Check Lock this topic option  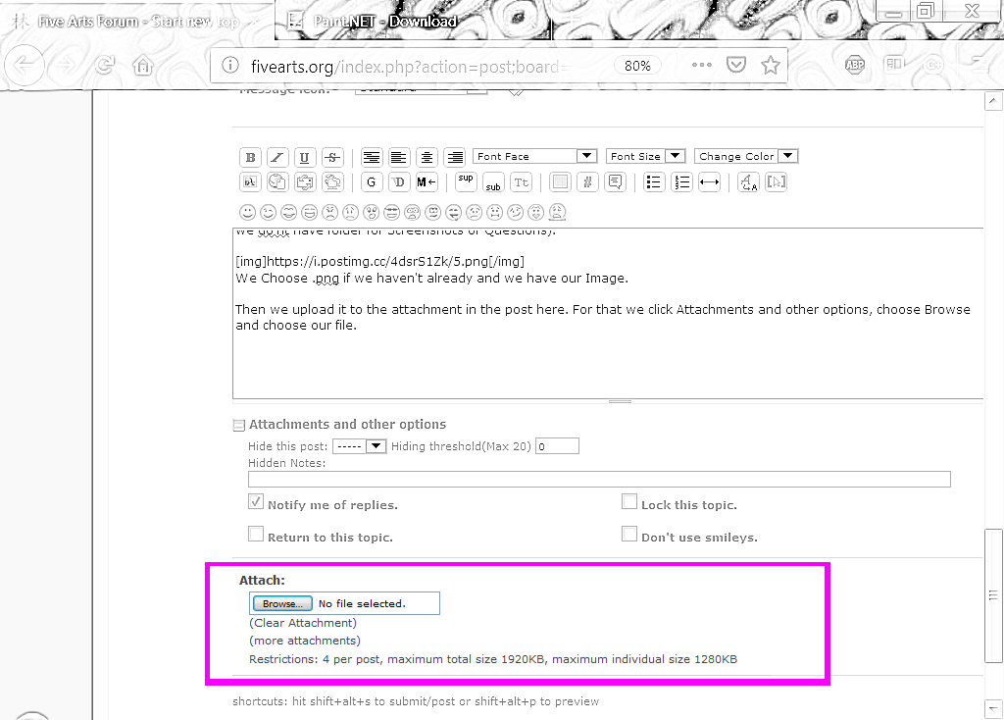pos(629,501)
